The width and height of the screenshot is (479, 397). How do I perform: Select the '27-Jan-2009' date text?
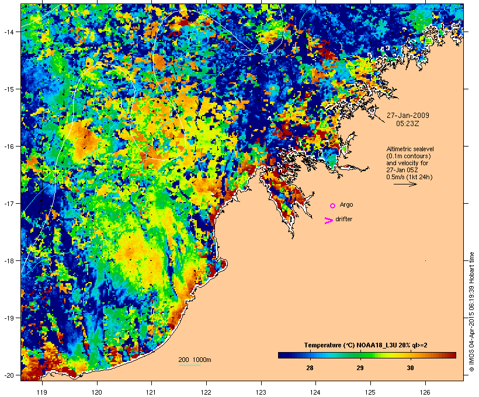[408, 116]
